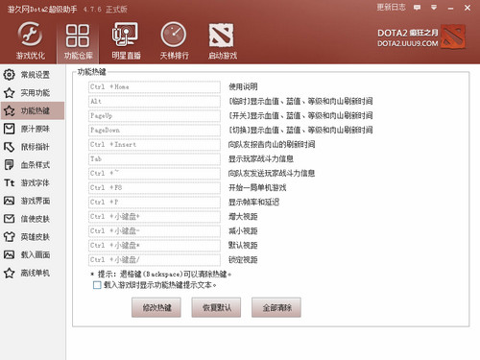Select 游戏字体 Tt icon in sidebar

click(9, 182)
